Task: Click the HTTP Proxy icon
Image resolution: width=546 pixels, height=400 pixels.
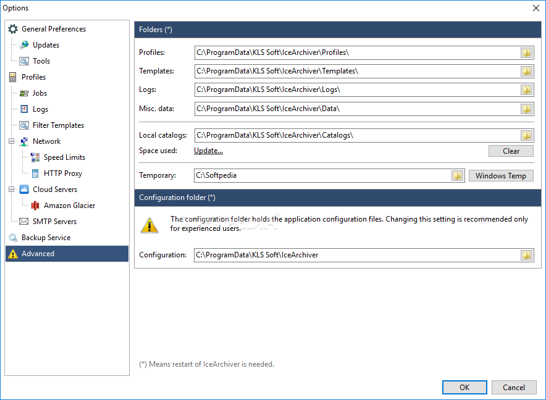Action: [x=35, y=173]
